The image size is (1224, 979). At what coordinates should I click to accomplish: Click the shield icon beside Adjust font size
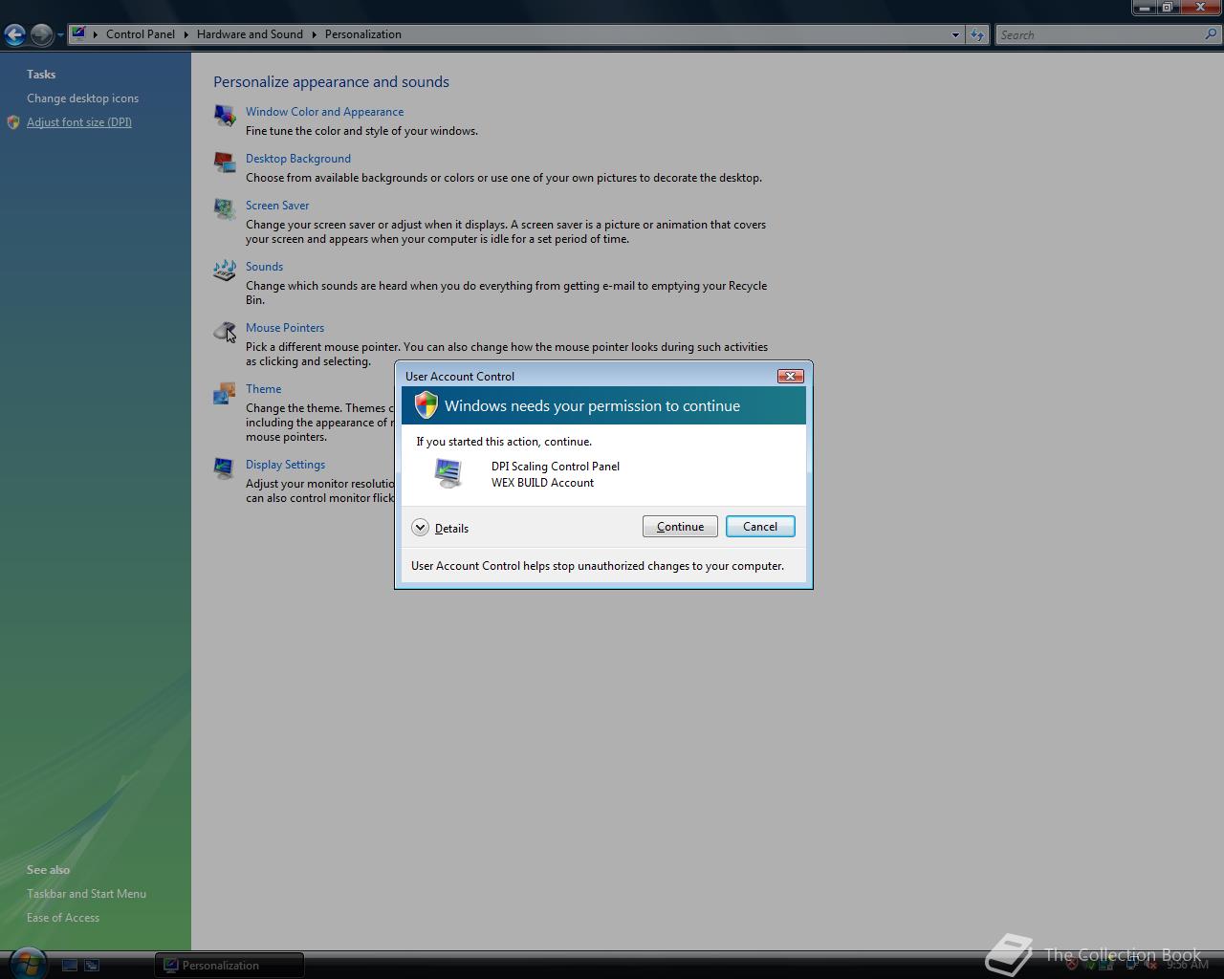point(13,122)
